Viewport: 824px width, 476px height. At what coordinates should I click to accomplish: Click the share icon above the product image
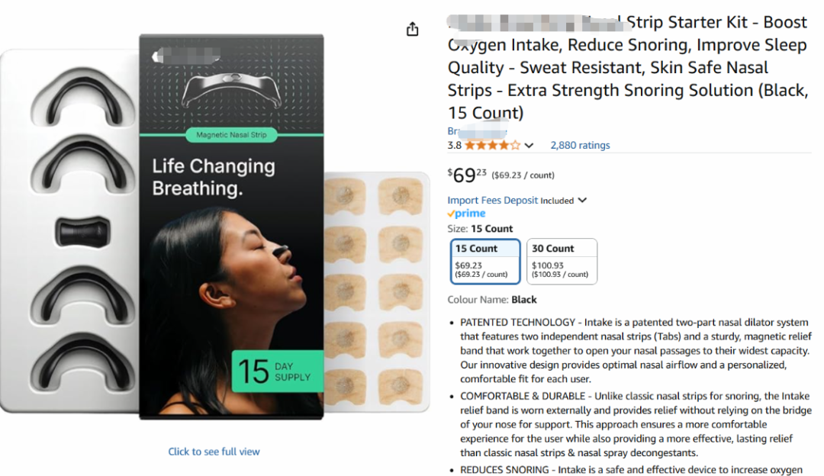point(413,29)
